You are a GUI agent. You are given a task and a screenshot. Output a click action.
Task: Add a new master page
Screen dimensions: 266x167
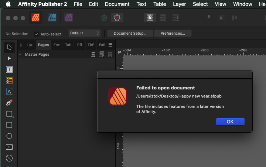93,54
